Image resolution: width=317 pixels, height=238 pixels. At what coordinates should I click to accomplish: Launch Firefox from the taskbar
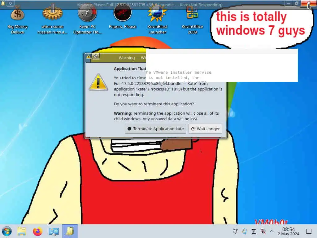tap(37, 231)
